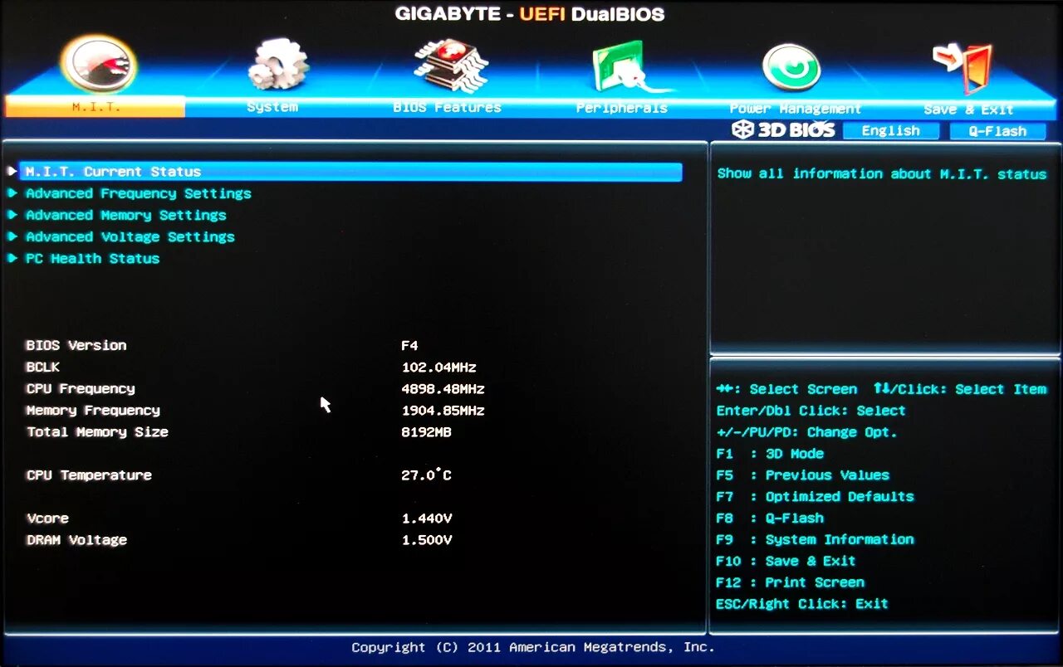Click the 1.440V Vcore value

click(427, 519)
